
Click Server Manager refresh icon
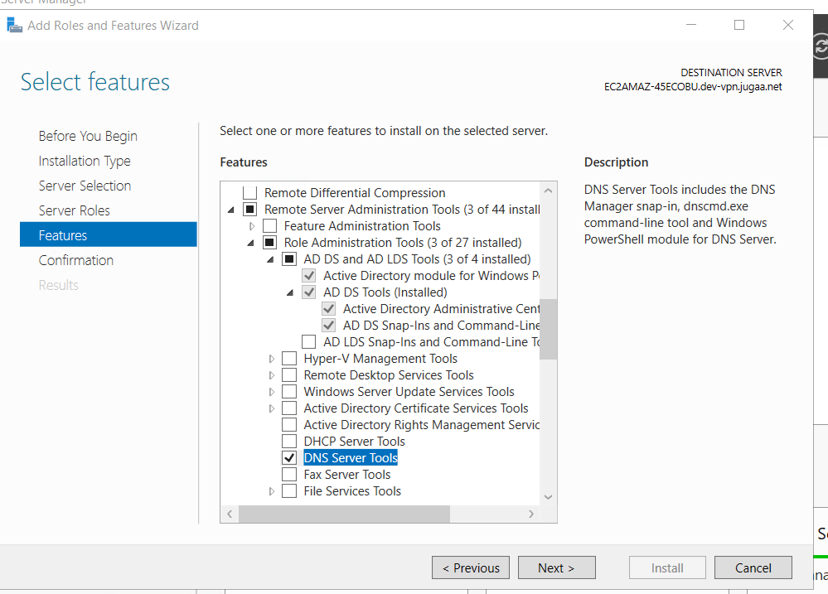821,48
